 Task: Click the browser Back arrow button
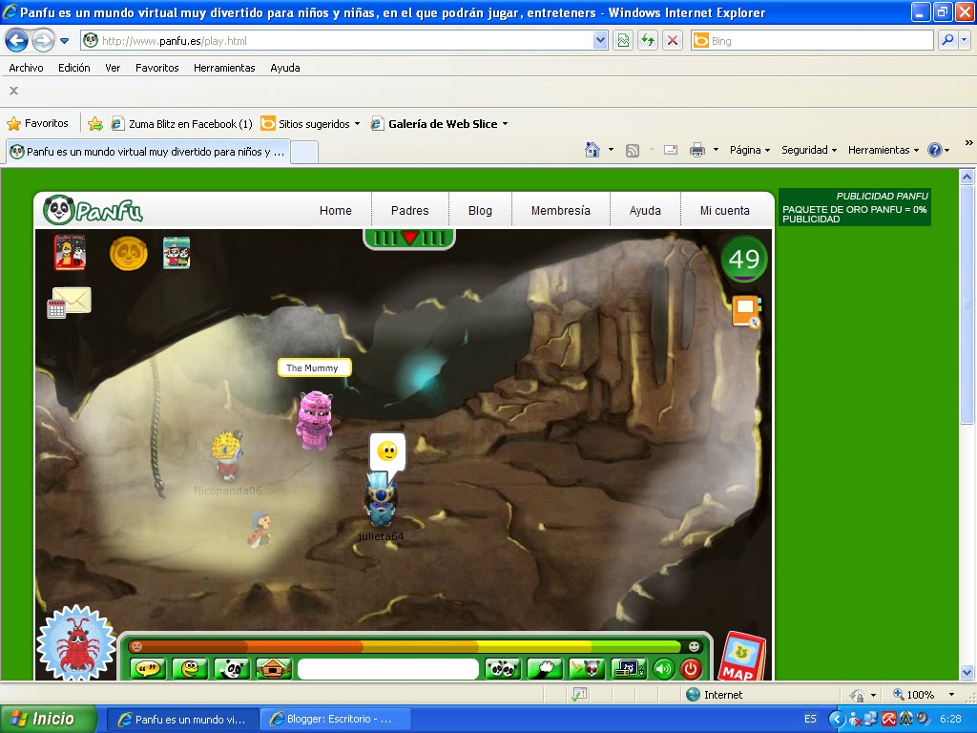pos(17,41)
